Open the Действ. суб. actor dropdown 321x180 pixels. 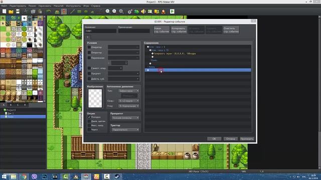[x=124, y=79]
